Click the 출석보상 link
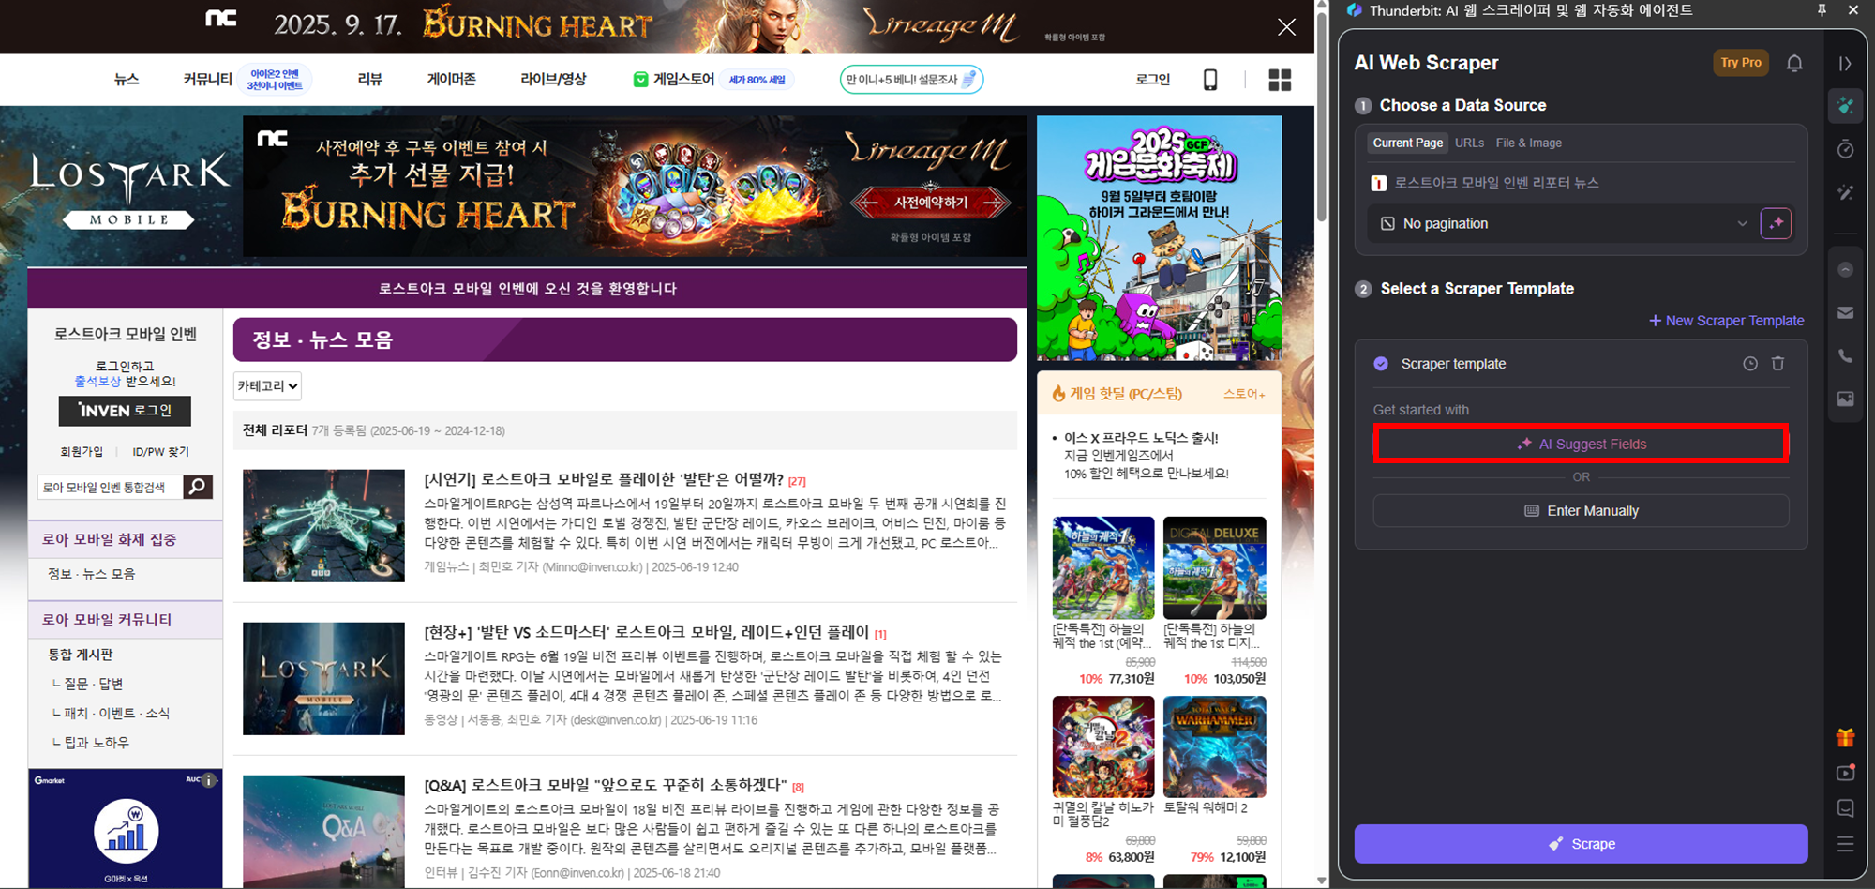This screenshot has width=1875, height=889. pos(97,382)
